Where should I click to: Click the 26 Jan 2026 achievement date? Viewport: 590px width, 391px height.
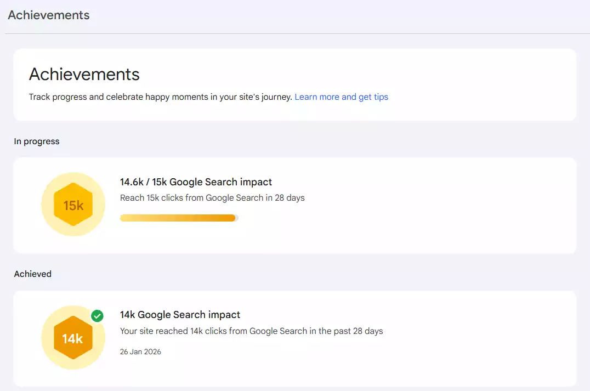pyautogui.click(x=140, y=352)
